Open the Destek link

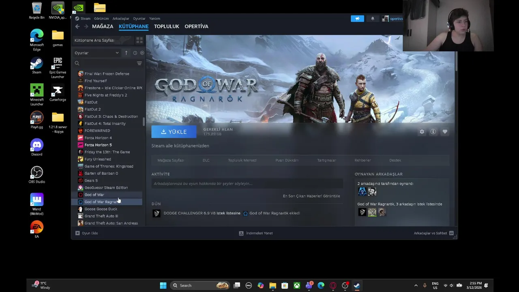click(395, 160)
